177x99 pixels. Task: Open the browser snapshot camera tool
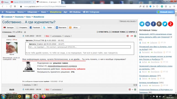(x=147, y=7)
